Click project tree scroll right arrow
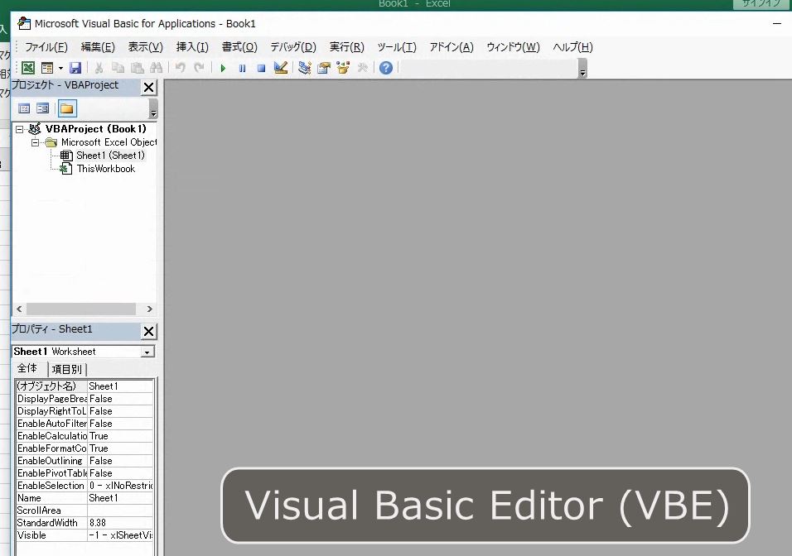This screenshot has height=556, width=792. point(149,309)
